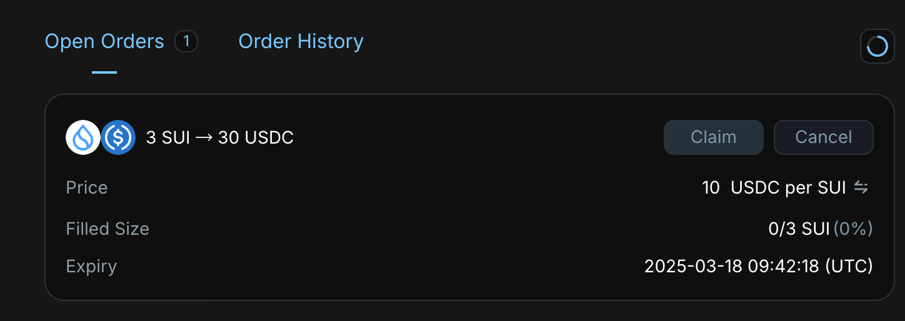Click the Filled Size label
This screenshot has width=905, height=321.
point(107,229)
